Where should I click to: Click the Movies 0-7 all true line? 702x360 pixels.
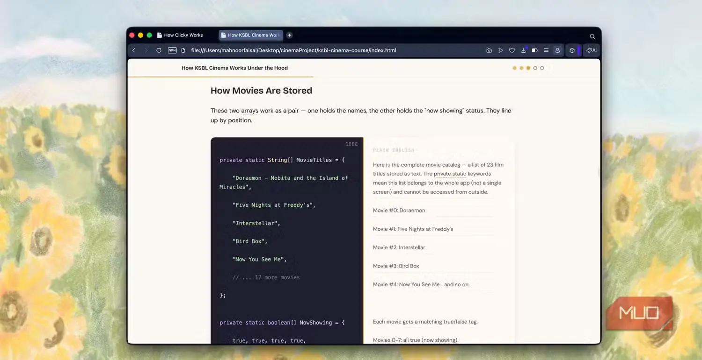(416, 340)
